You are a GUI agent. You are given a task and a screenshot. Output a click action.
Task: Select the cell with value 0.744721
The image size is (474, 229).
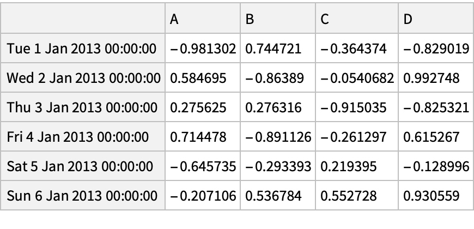click(x=278, y=49)
